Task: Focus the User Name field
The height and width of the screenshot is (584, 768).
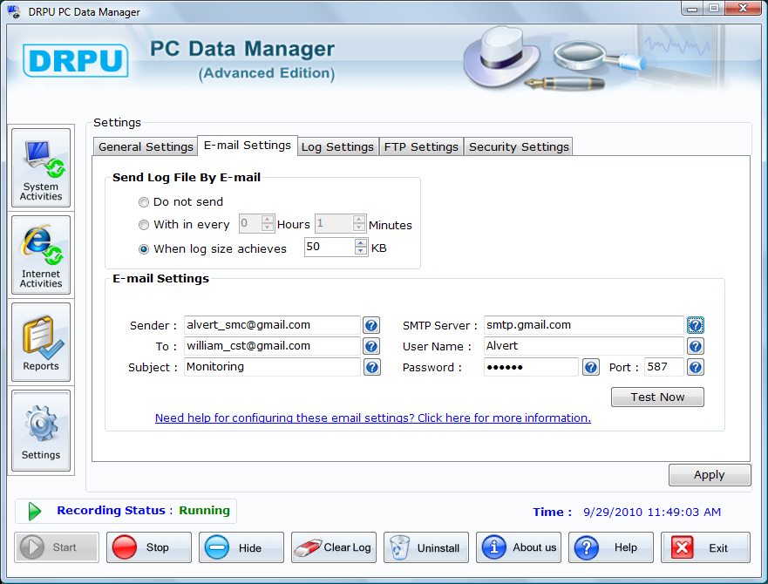Action: coord(584,346)
